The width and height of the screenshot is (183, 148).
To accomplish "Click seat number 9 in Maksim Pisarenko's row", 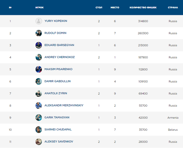I will [x=115, y=69].
